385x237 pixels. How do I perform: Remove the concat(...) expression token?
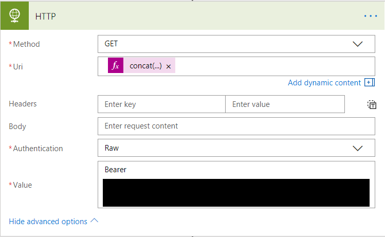coord(169,66)
